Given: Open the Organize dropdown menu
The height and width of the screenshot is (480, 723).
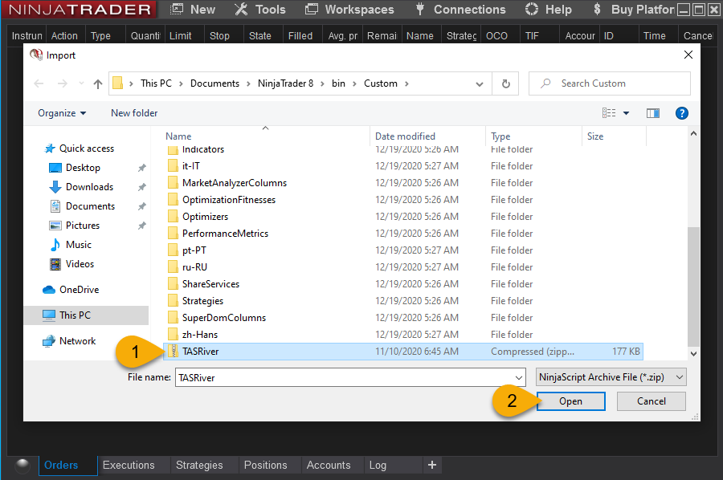Looking at the screenshot, I should (x=62, y=113).
